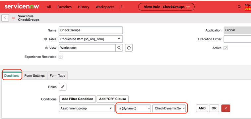Image resolution: width=251 pixels, height=119 pixels.
Task: Click the Execution Order input field
Action: (237, 39)
